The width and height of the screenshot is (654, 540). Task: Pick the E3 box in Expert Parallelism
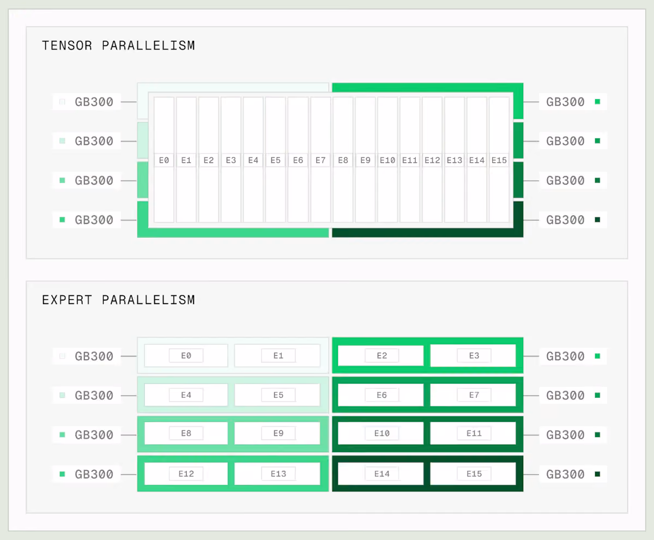[x=473, y=356]
